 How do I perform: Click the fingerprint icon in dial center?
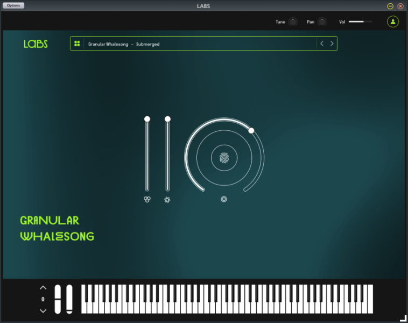(x=224, y=158)
